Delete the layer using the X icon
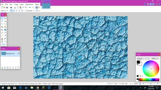This screenshot has width=161, height=90. pyautogui.click(x=5, y=67)
